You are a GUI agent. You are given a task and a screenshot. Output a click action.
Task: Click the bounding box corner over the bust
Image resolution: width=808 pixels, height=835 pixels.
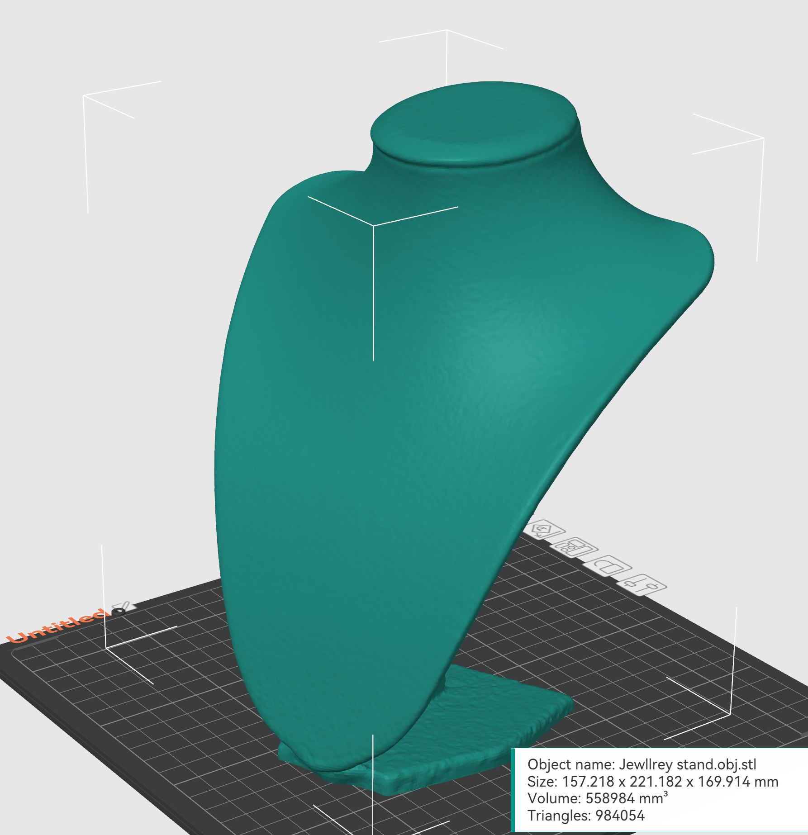(x=373, y=225)
